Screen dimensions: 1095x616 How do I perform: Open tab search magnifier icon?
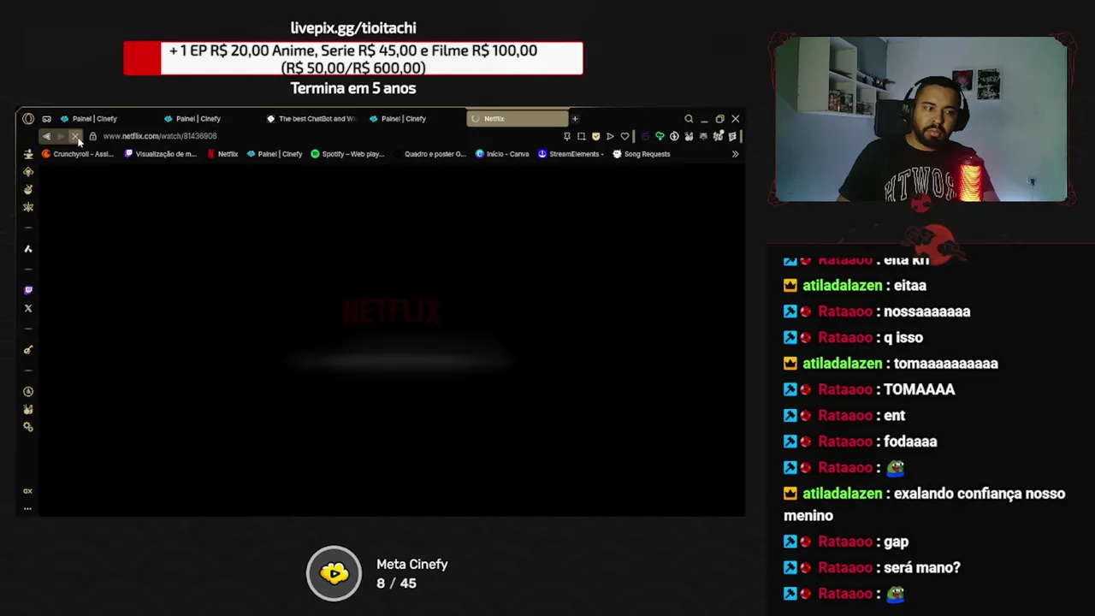[689, 119]
